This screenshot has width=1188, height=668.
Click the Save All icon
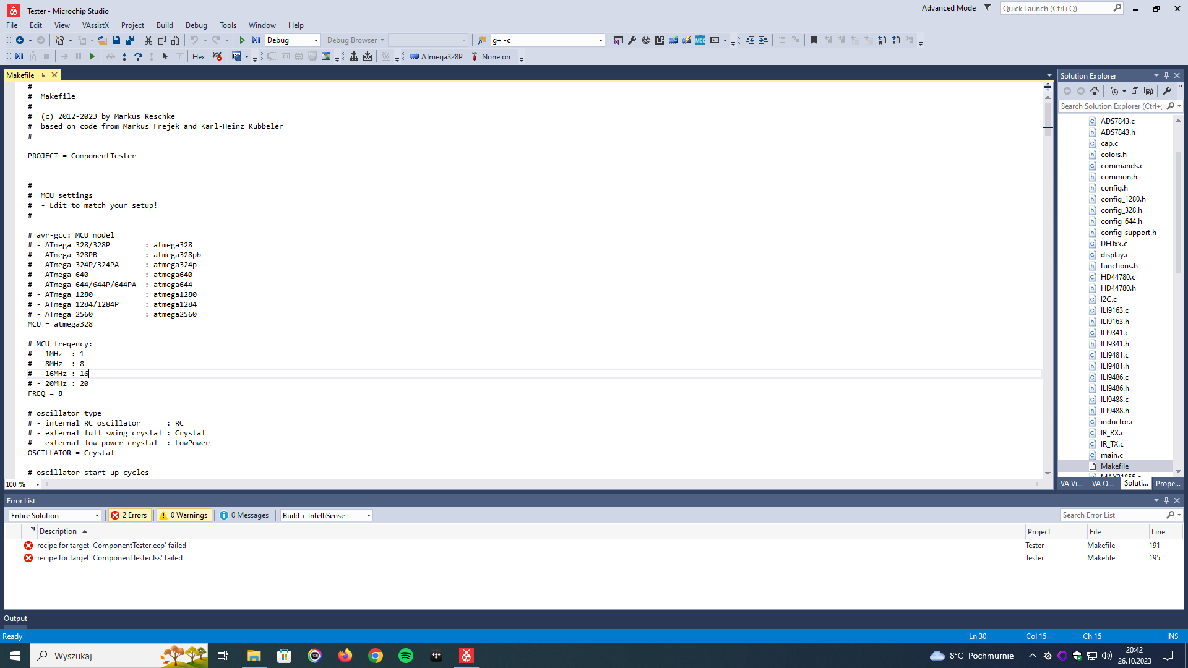(x=129, y=40)
